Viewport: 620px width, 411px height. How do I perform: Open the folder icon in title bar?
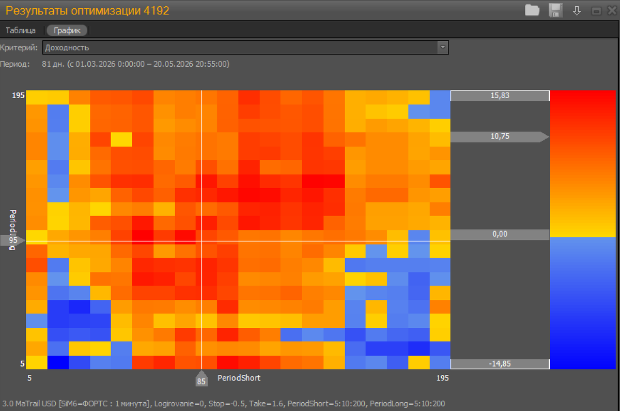[x=532, y=10]
